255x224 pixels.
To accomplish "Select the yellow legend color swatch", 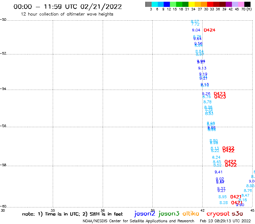I will (192, 4).
